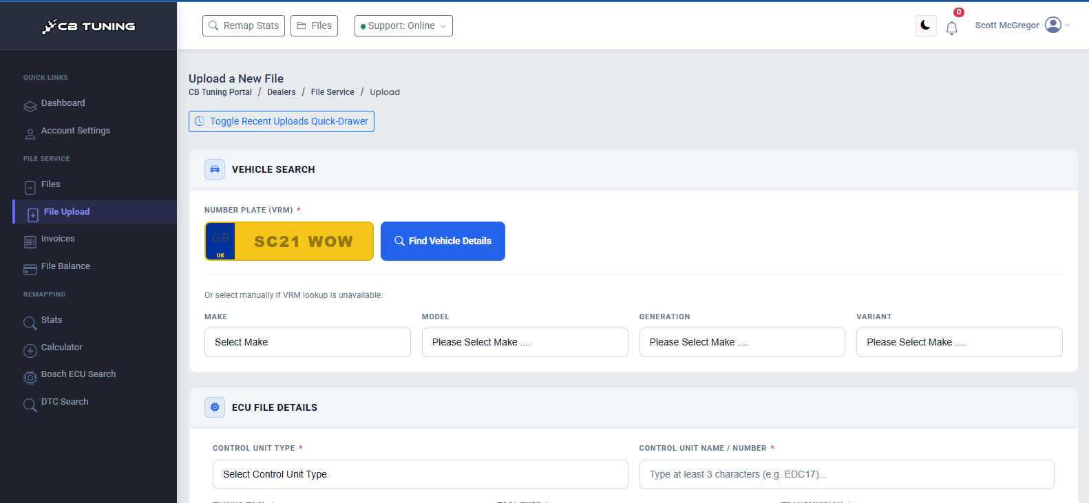The width and height of the screenshot is (1089, 503).
Task: Toggle dark mode with the moon button
Action: (926, 25)
